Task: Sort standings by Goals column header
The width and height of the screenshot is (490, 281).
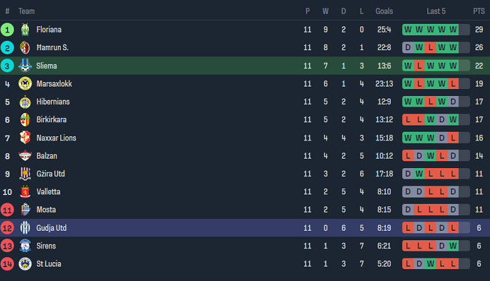Action: 384,11
